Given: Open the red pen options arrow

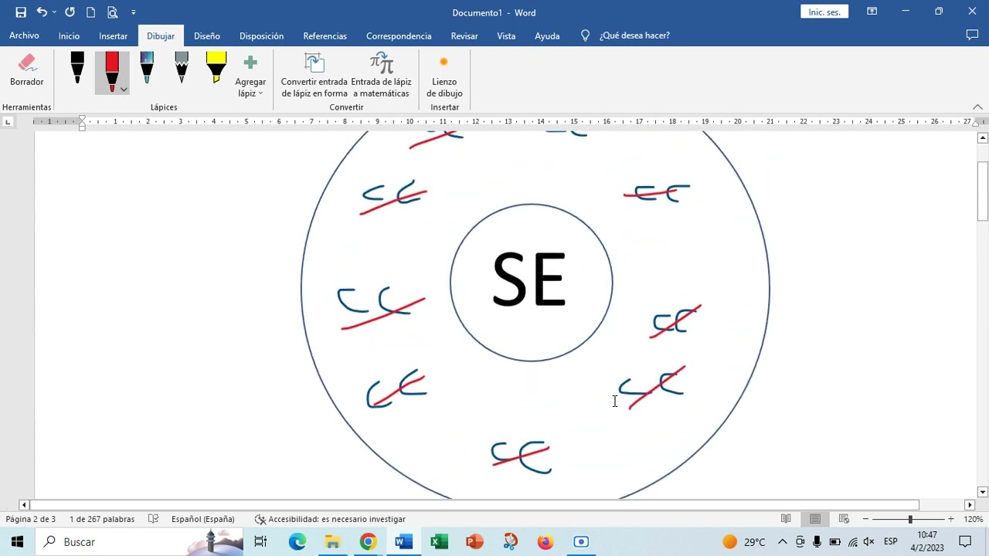Looking at the screenshot, I should [124, 90].
